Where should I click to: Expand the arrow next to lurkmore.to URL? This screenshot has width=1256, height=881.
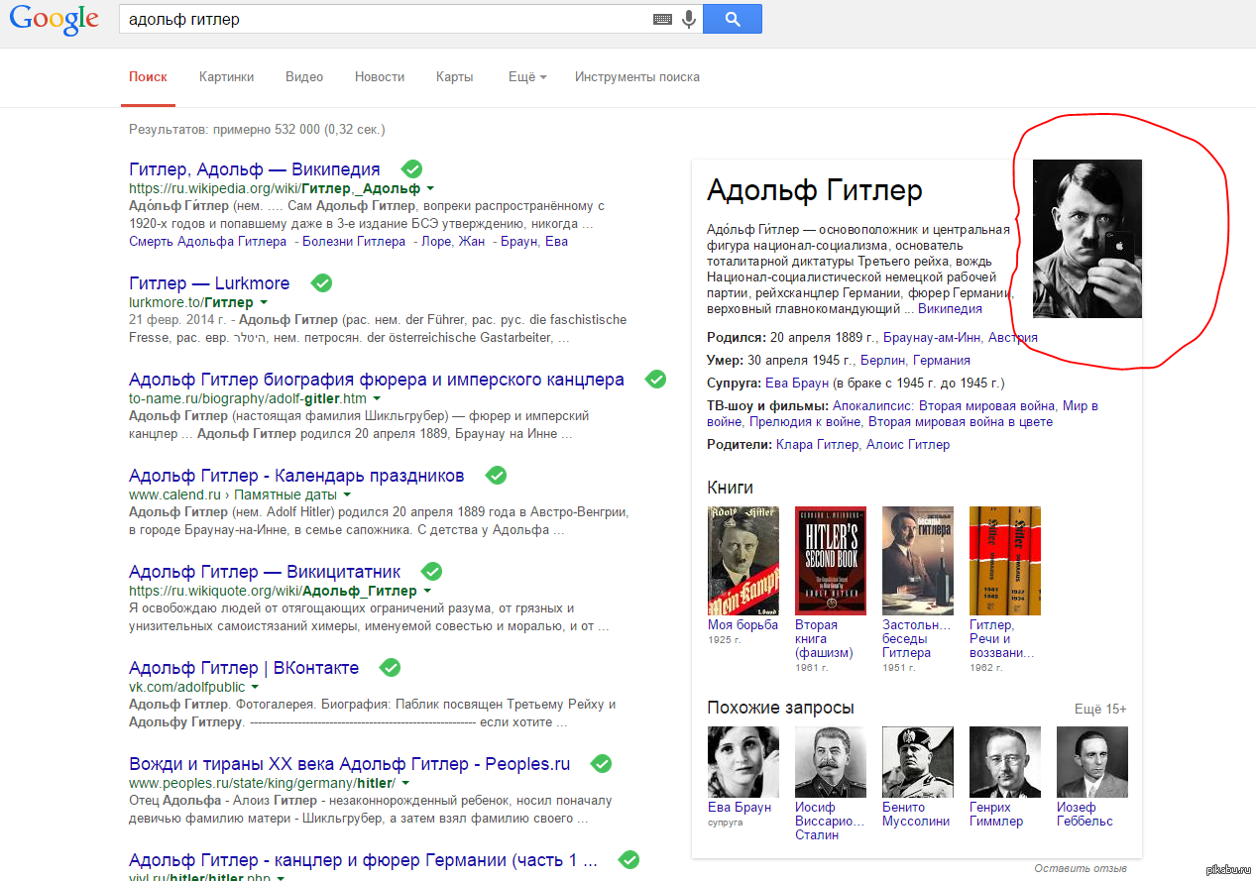263,302
